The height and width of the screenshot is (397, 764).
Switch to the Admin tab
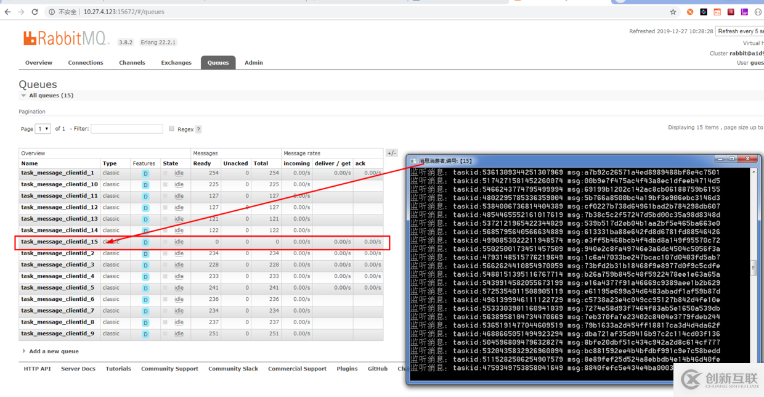point(254,63)
